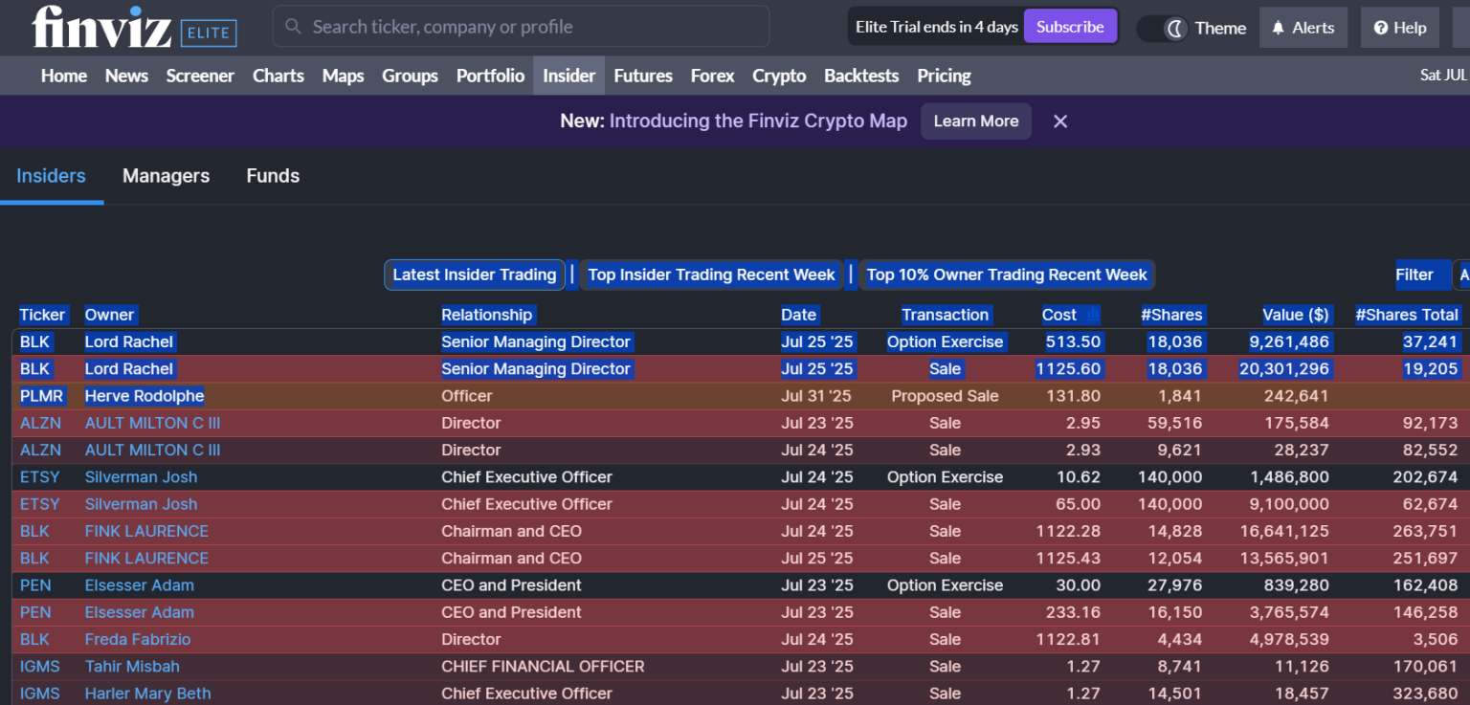Click the Finviz logo
1470x705 pixels.
[100, 26]
